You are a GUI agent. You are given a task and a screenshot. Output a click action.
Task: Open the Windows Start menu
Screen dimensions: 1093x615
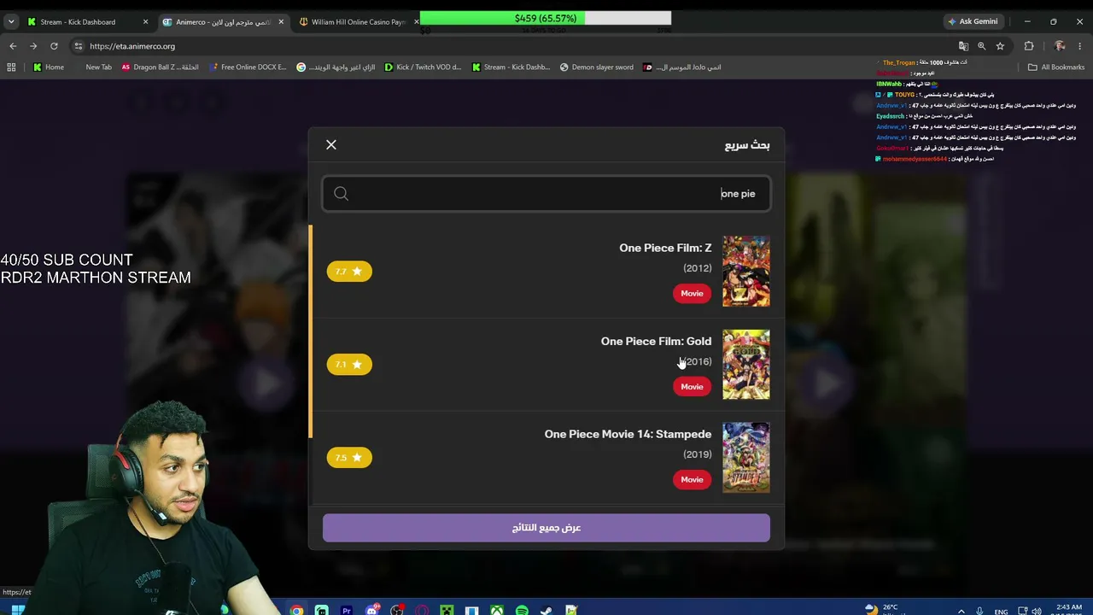17,610
